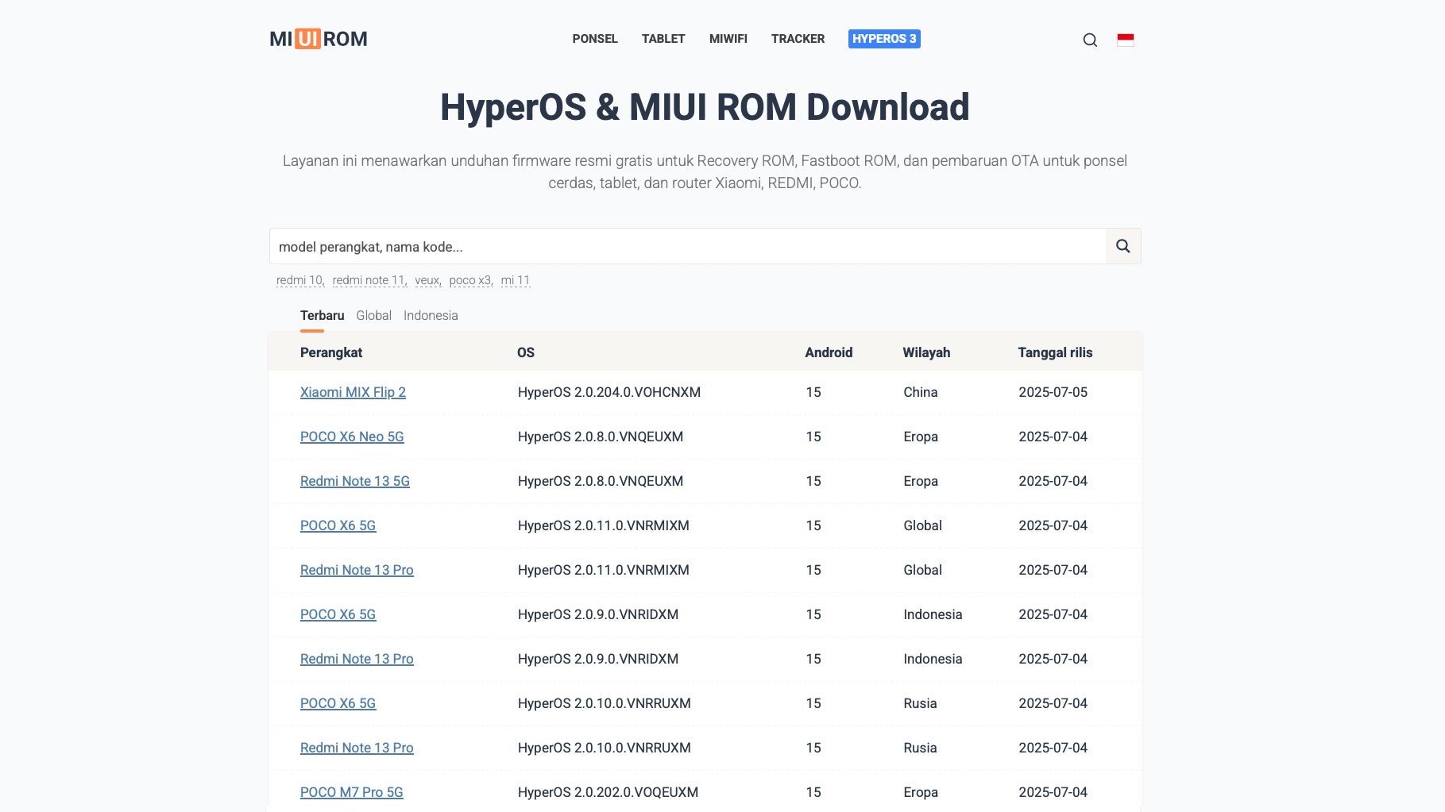Pick the mi 11 search suggestion

pyautogui.click(x=516, y=280)
